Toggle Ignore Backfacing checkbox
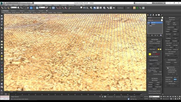181x102 pixels. coord(149,60)
